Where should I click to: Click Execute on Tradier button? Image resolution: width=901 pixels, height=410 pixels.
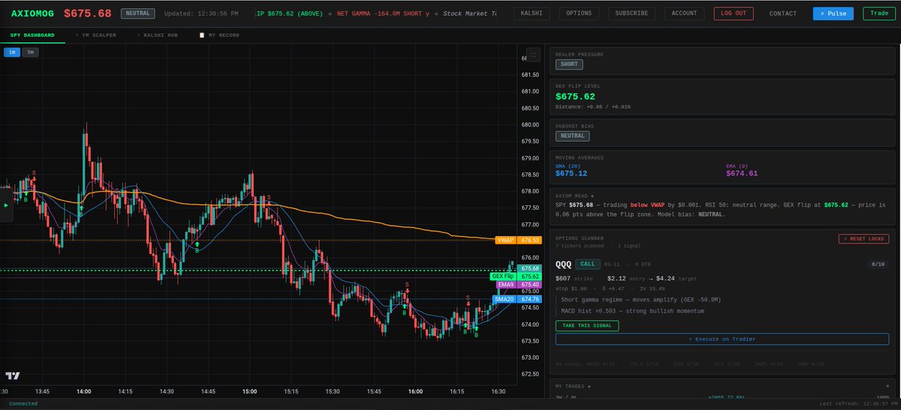pyautogui.click(x=722, y=339)
